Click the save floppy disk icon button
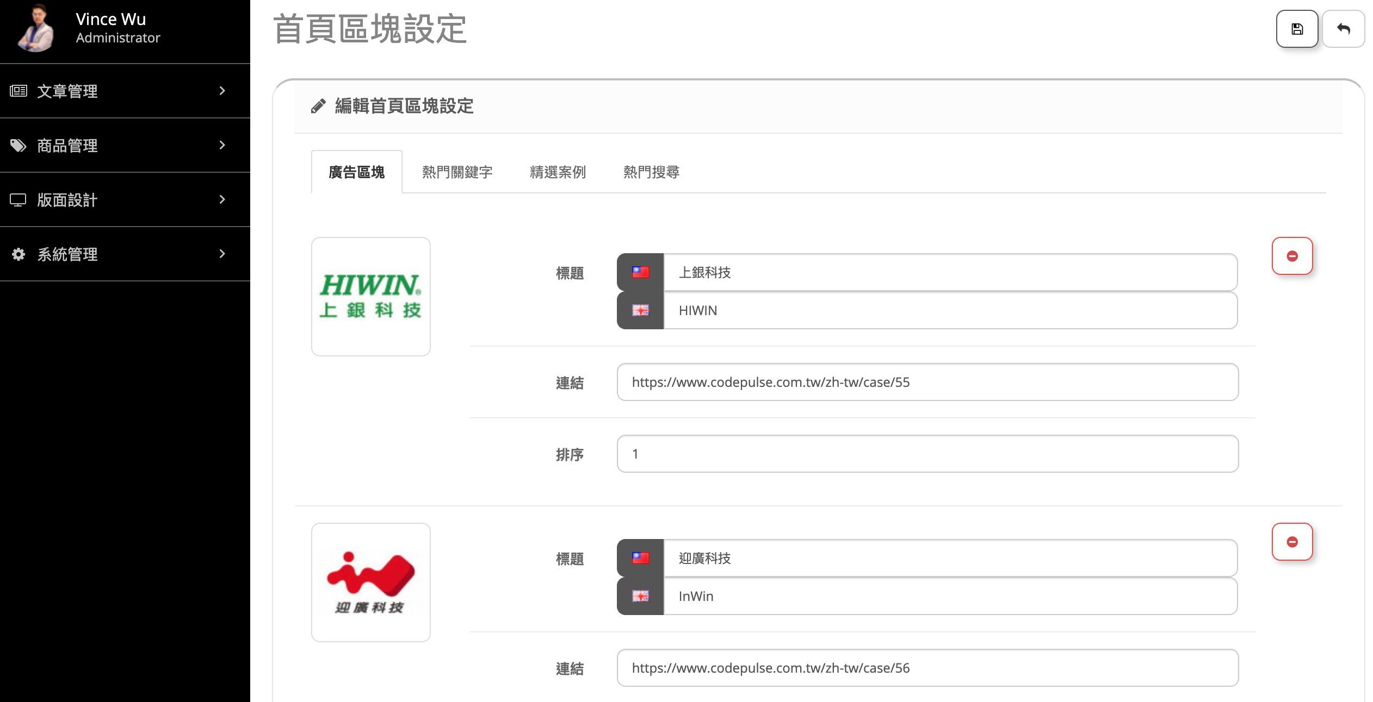The width and height of the screenshot is (1373, 702). (1297, 29)
